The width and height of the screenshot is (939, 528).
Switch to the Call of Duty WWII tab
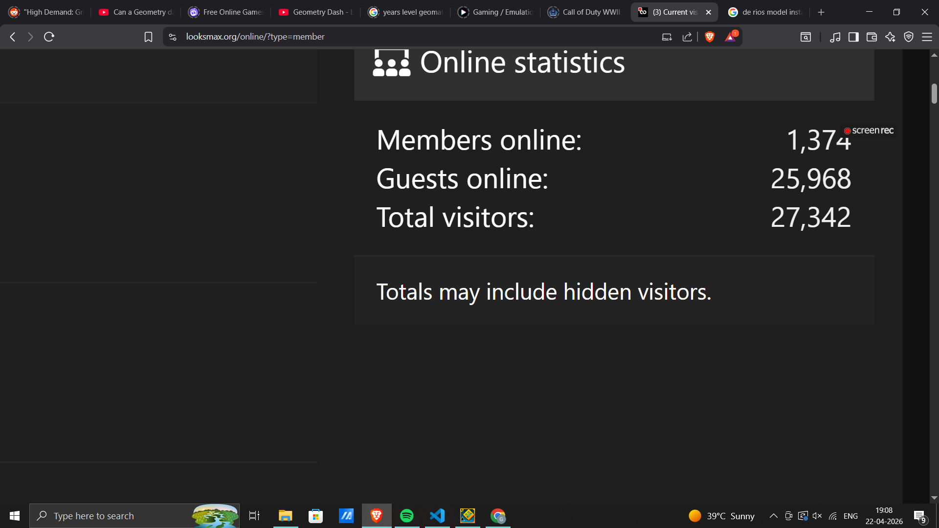coord(583,12)
